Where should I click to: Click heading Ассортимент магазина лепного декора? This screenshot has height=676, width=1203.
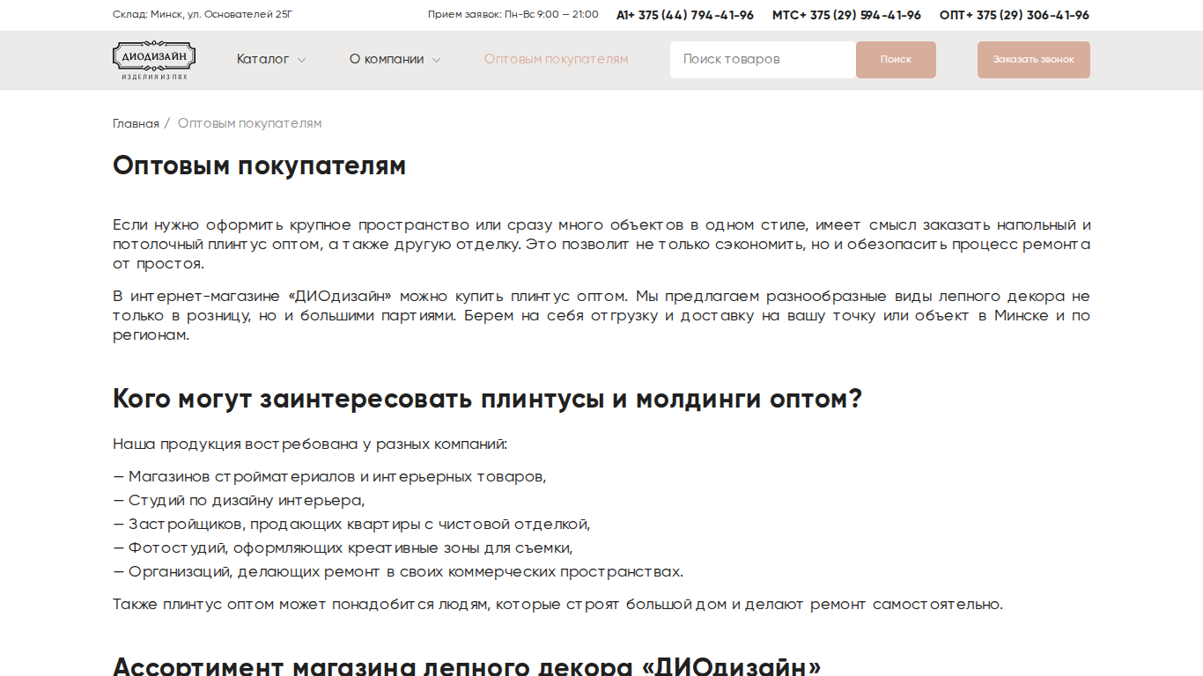(x=467, y=665)
